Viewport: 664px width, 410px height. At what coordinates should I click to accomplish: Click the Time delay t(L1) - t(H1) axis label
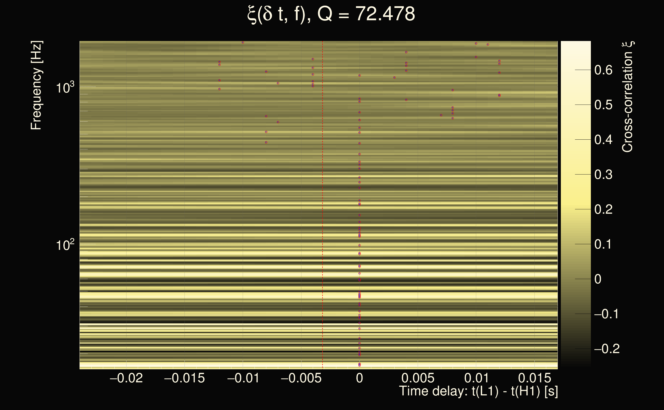click(478, 391)
